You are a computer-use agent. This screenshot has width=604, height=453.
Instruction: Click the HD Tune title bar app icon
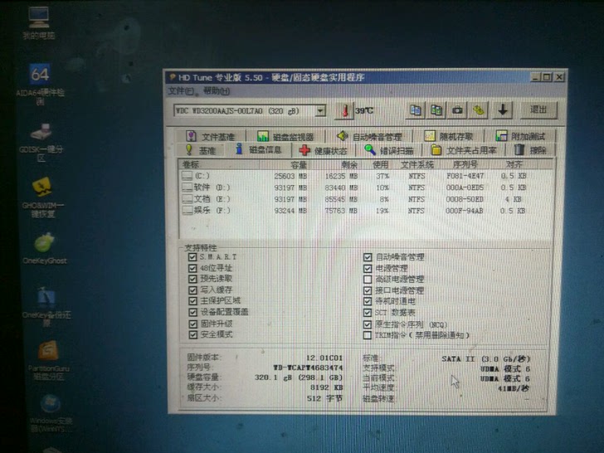click(x=173, y=77)
